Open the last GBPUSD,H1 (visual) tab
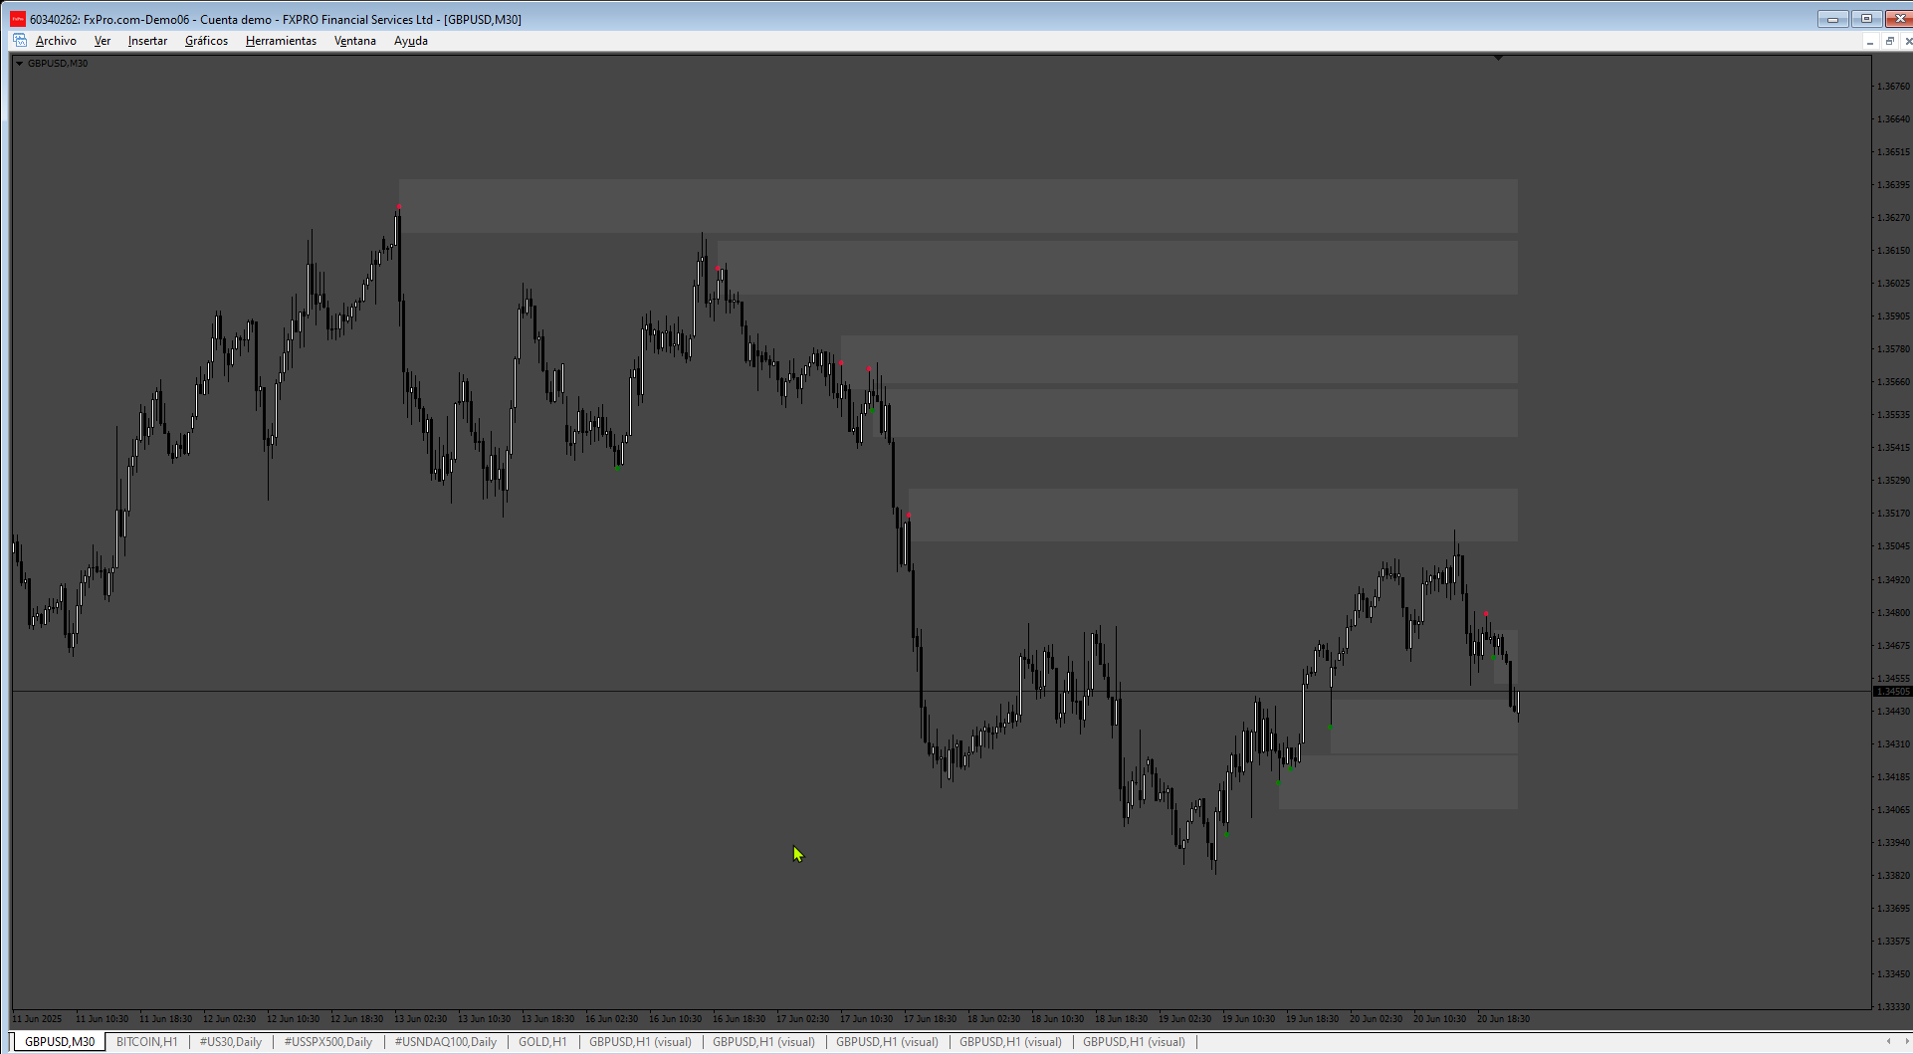This screenshot has width=1913, height=1054. (x=1134, y=1042)
